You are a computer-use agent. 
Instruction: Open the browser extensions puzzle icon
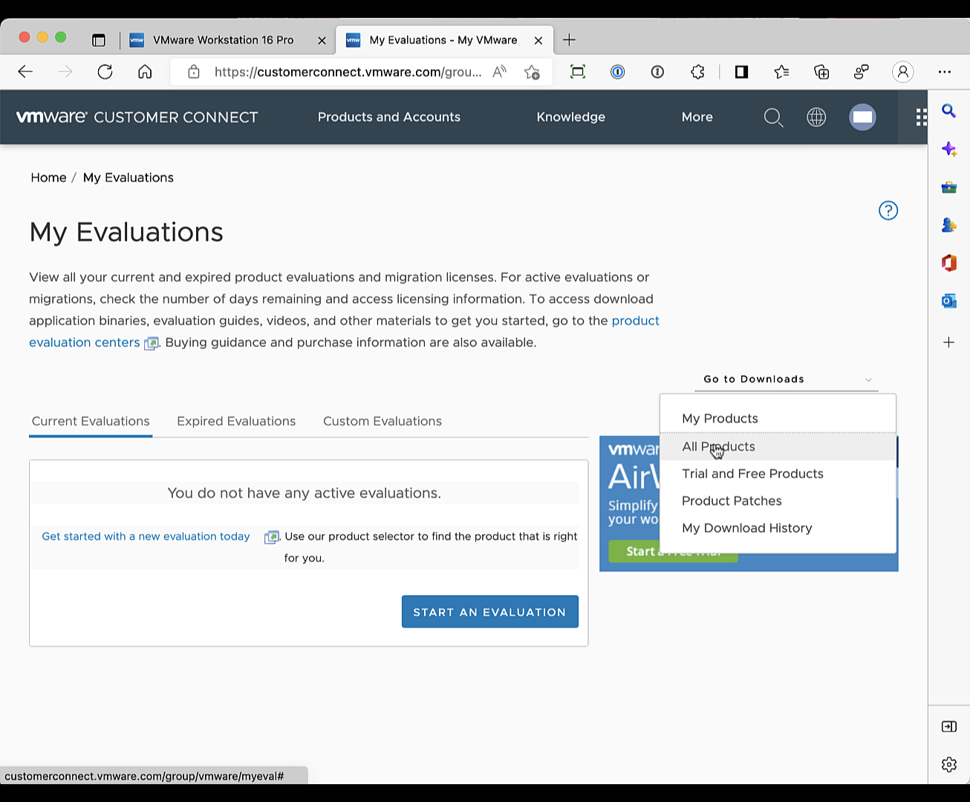697,72
